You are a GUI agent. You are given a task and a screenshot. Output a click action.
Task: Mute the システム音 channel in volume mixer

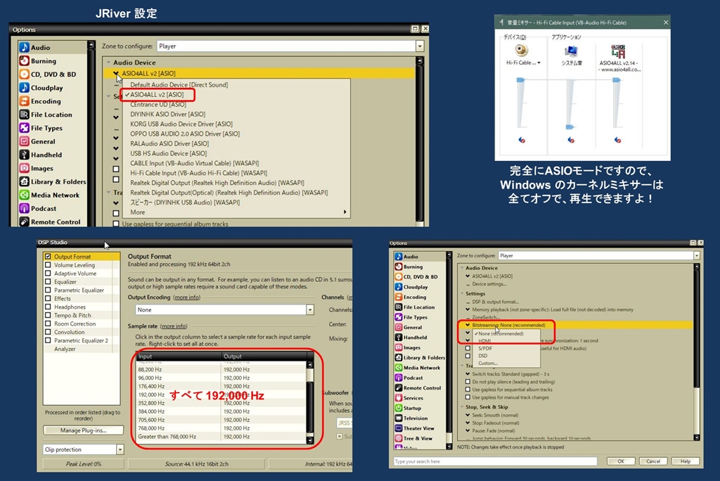point(571,140)
